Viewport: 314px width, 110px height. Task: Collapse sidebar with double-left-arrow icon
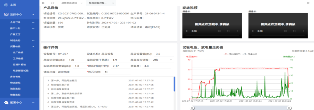click(x=43, y=3)
